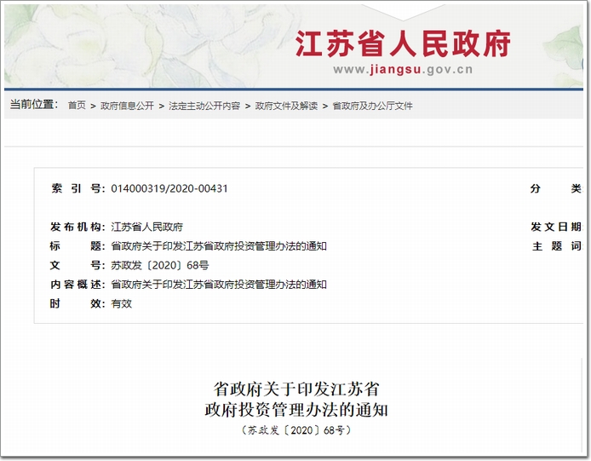The height and width of the screenshot is (461, 591).
Task: Click the 江苏省人民政府 site logo
Action: [402, 43]
